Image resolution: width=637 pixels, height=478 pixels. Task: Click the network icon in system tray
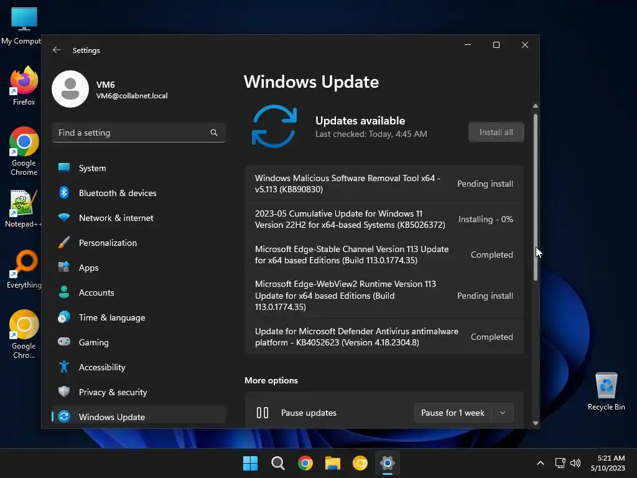[x=560, y=463]
